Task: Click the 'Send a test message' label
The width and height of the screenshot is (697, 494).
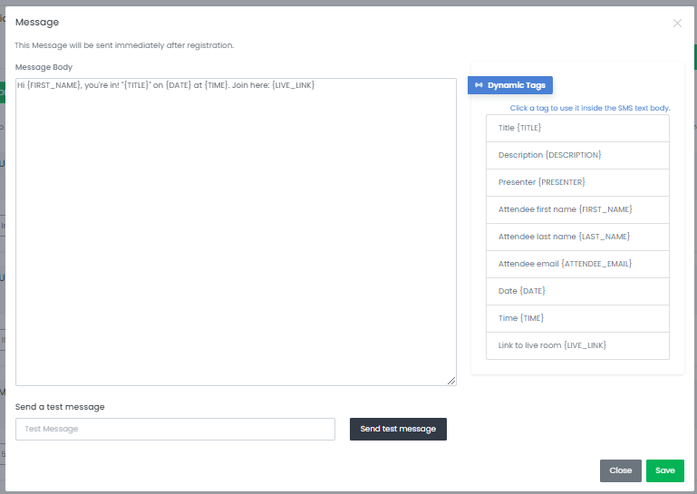Action: (x=60, y=407)
